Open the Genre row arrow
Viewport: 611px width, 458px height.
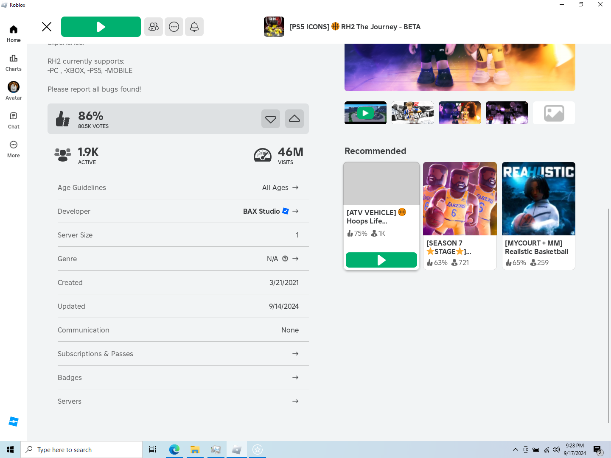(x=295, y=259)
